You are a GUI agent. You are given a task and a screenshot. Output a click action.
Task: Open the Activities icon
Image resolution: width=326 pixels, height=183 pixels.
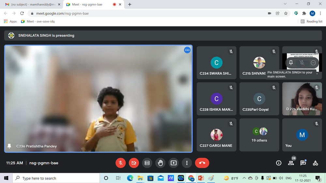click(x=315, y=163)
